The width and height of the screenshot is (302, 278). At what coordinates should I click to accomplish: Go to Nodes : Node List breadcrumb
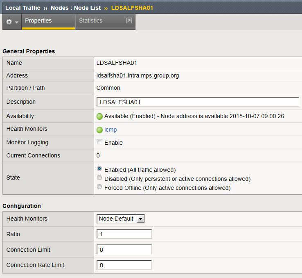[x=76, y=8]
